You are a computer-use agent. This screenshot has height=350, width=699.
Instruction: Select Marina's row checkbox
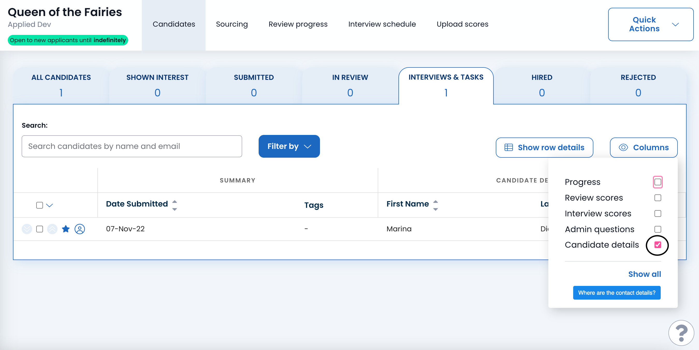click(x=40, y=229)
